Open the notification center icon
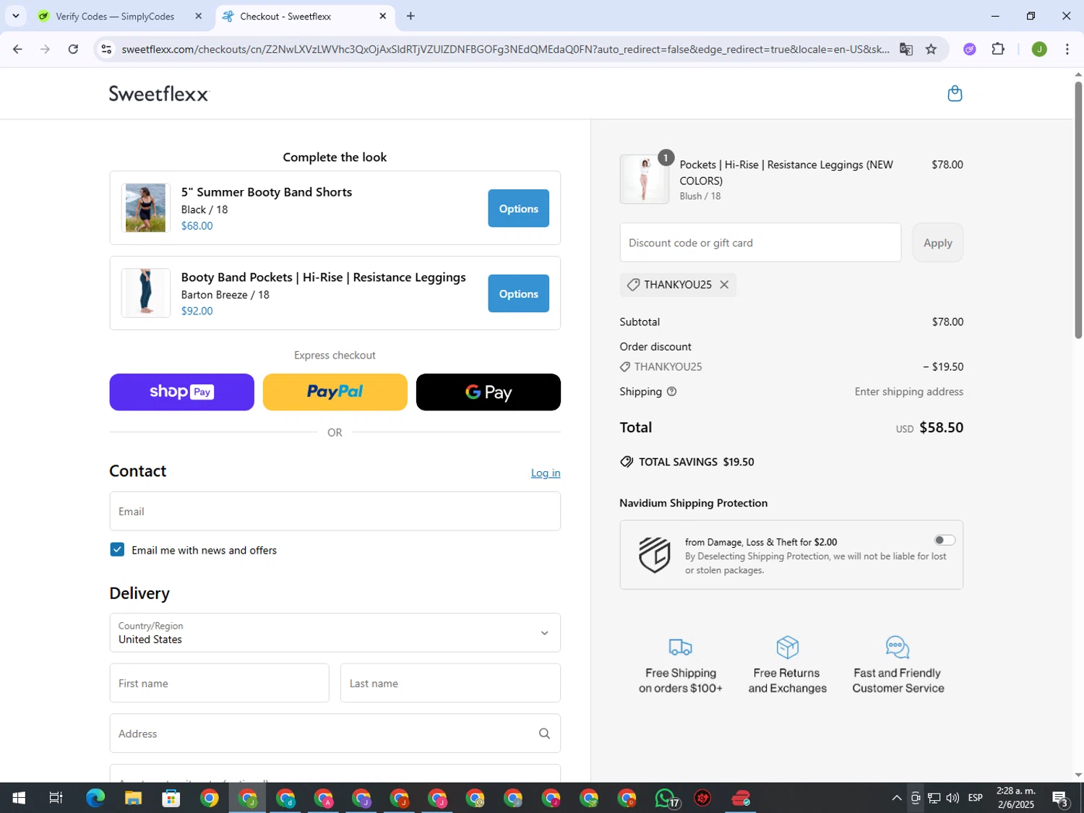 point(1060,798)
